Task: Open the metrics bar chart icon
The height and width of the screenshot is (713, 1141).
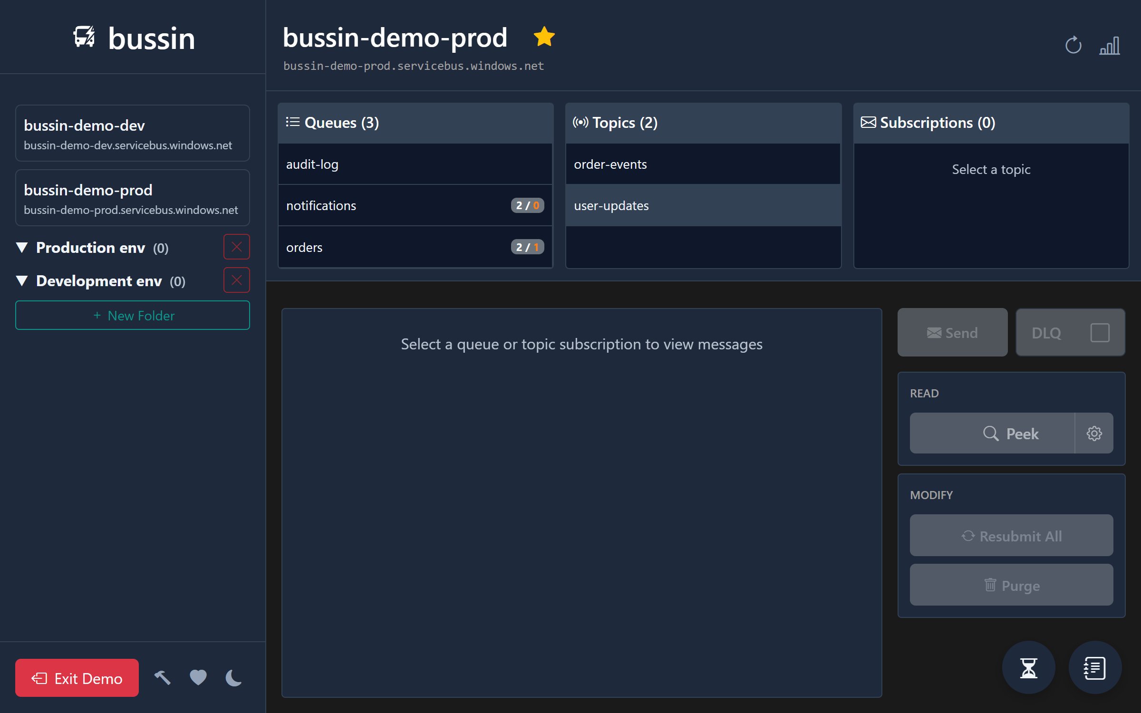Action: pyautogui.click(x=1109, y=46)
